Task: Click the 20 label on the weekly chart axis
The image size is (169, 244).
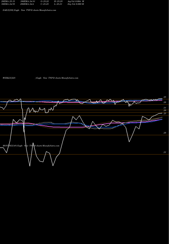Action: point(165,110)
